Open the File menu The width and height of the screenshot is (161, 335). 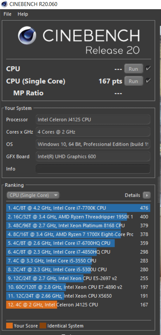(x=7, y=14)
